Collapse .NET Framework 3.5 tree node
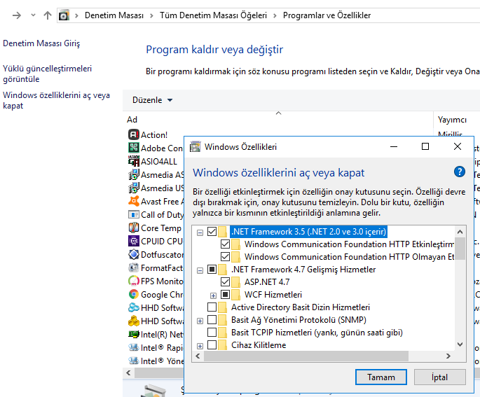 point(200,232)
